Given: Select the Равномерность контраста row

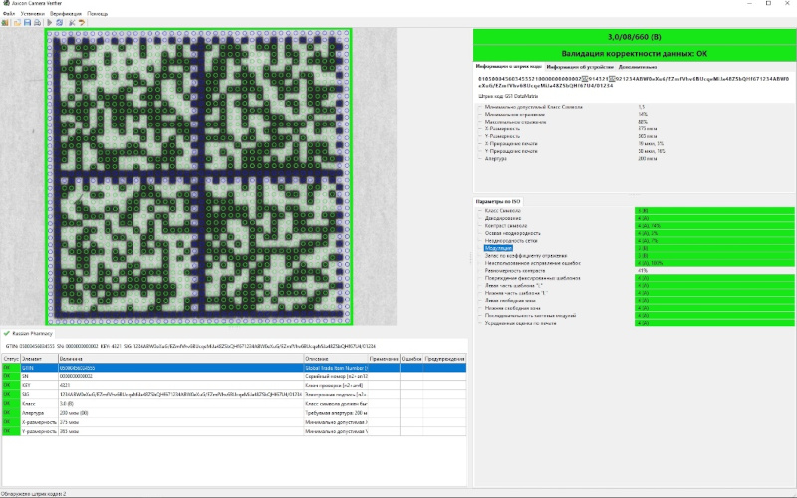Looking at the screenshot, I should pyautogui.click(x=636, y=271).
